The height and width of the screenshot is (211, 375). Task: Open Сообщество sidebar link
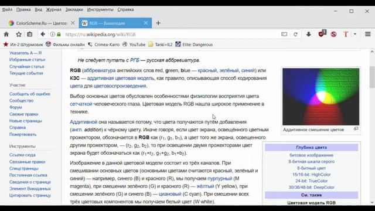(x=22, y=101)
